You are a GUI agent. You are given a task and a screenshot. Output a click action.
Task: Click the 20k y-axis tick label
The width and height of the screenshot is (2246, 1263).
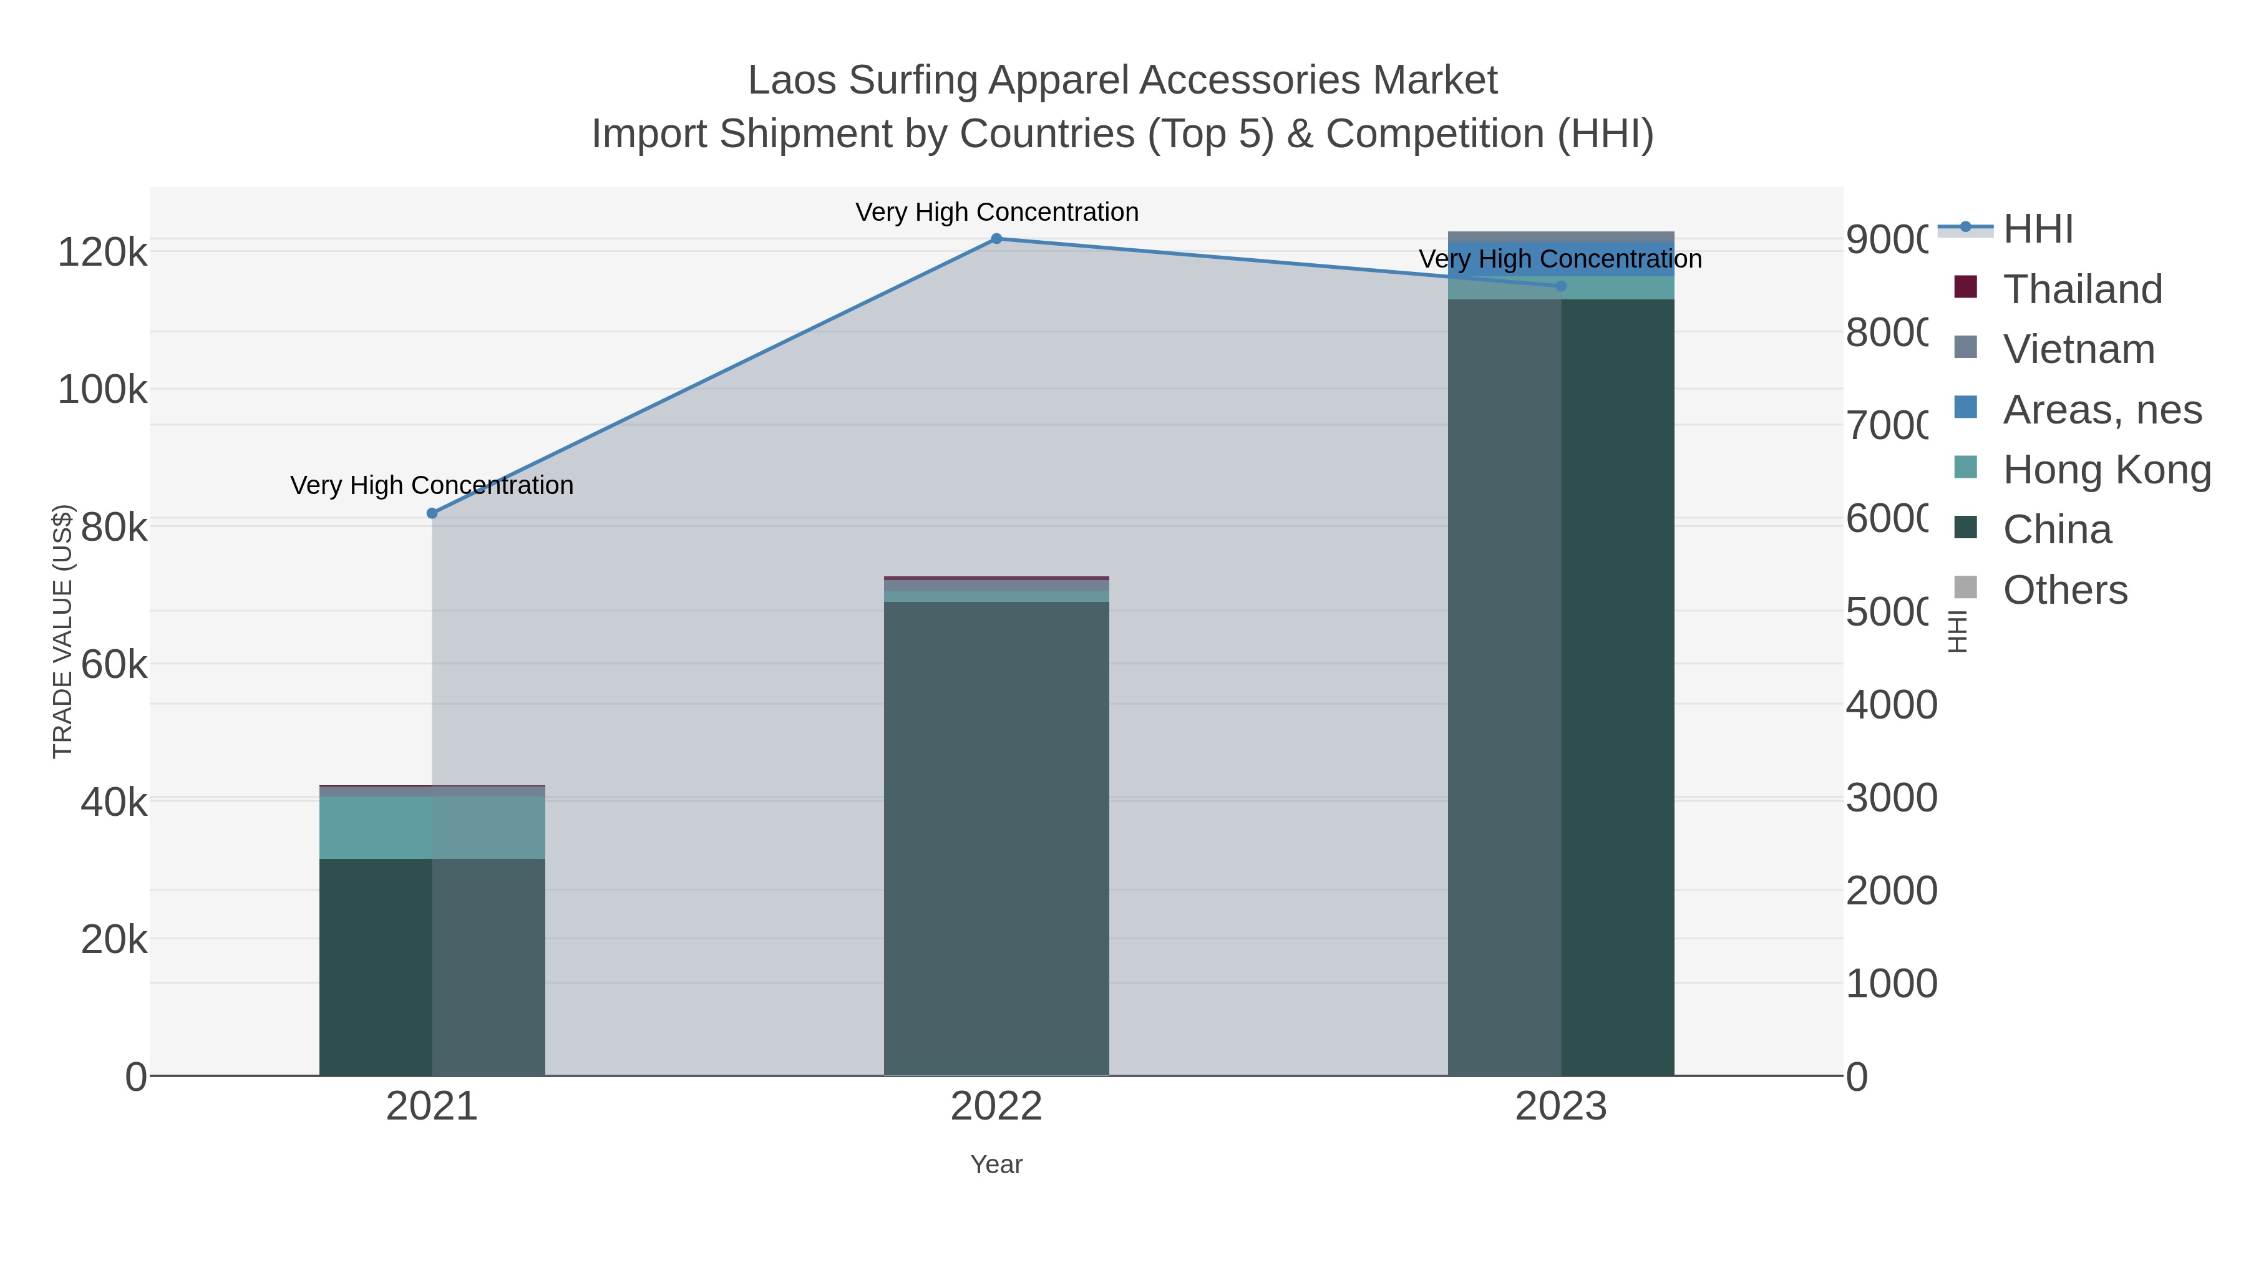(114, 940)
